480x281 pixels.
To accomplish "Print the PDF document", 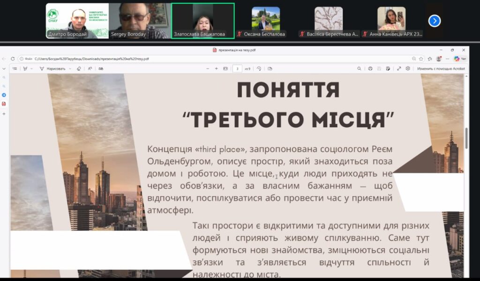I will pyautogui.click(x=370, y=68).
